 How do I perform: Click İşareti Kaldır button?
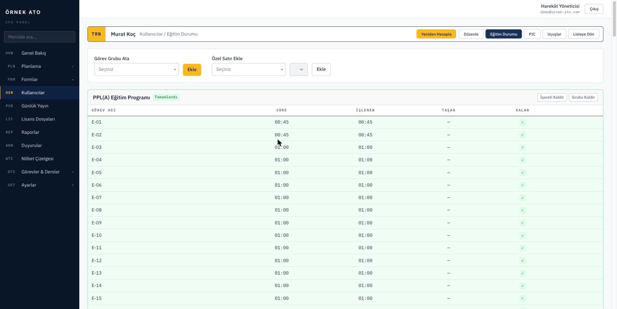[x=552, y=97]
